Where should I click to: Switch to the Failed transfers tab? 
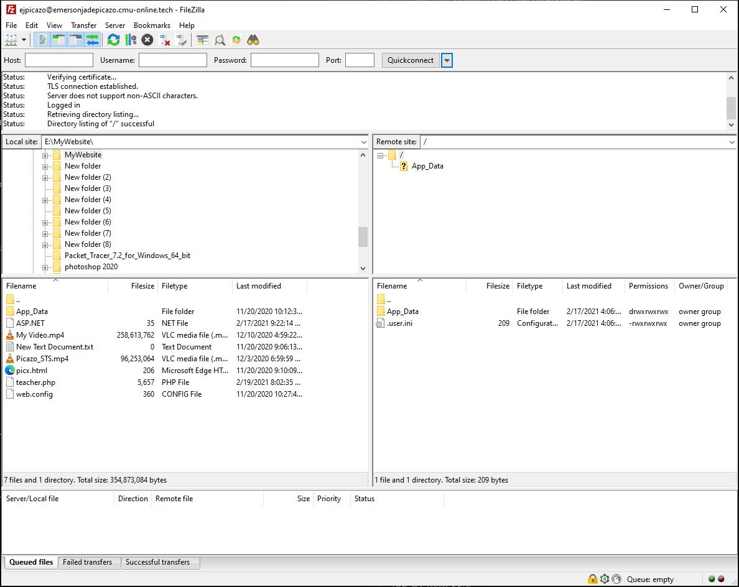(88, 562)
